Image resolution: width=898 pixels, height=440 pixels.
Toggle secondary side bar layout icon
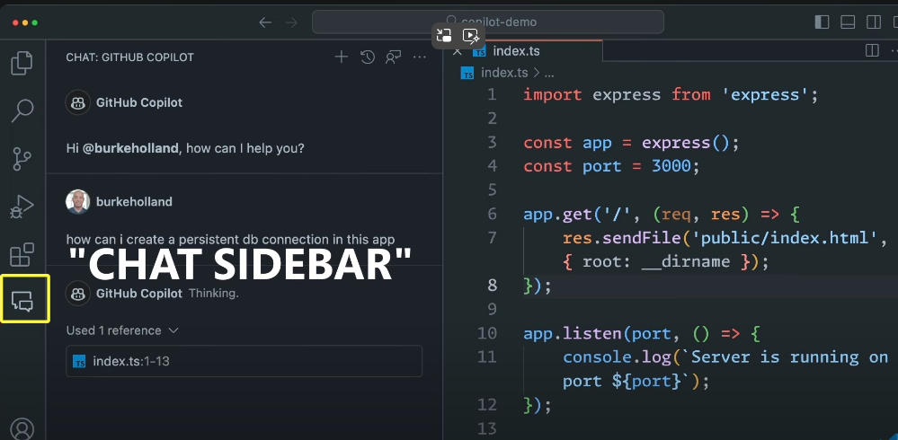(x=874, y=22)
